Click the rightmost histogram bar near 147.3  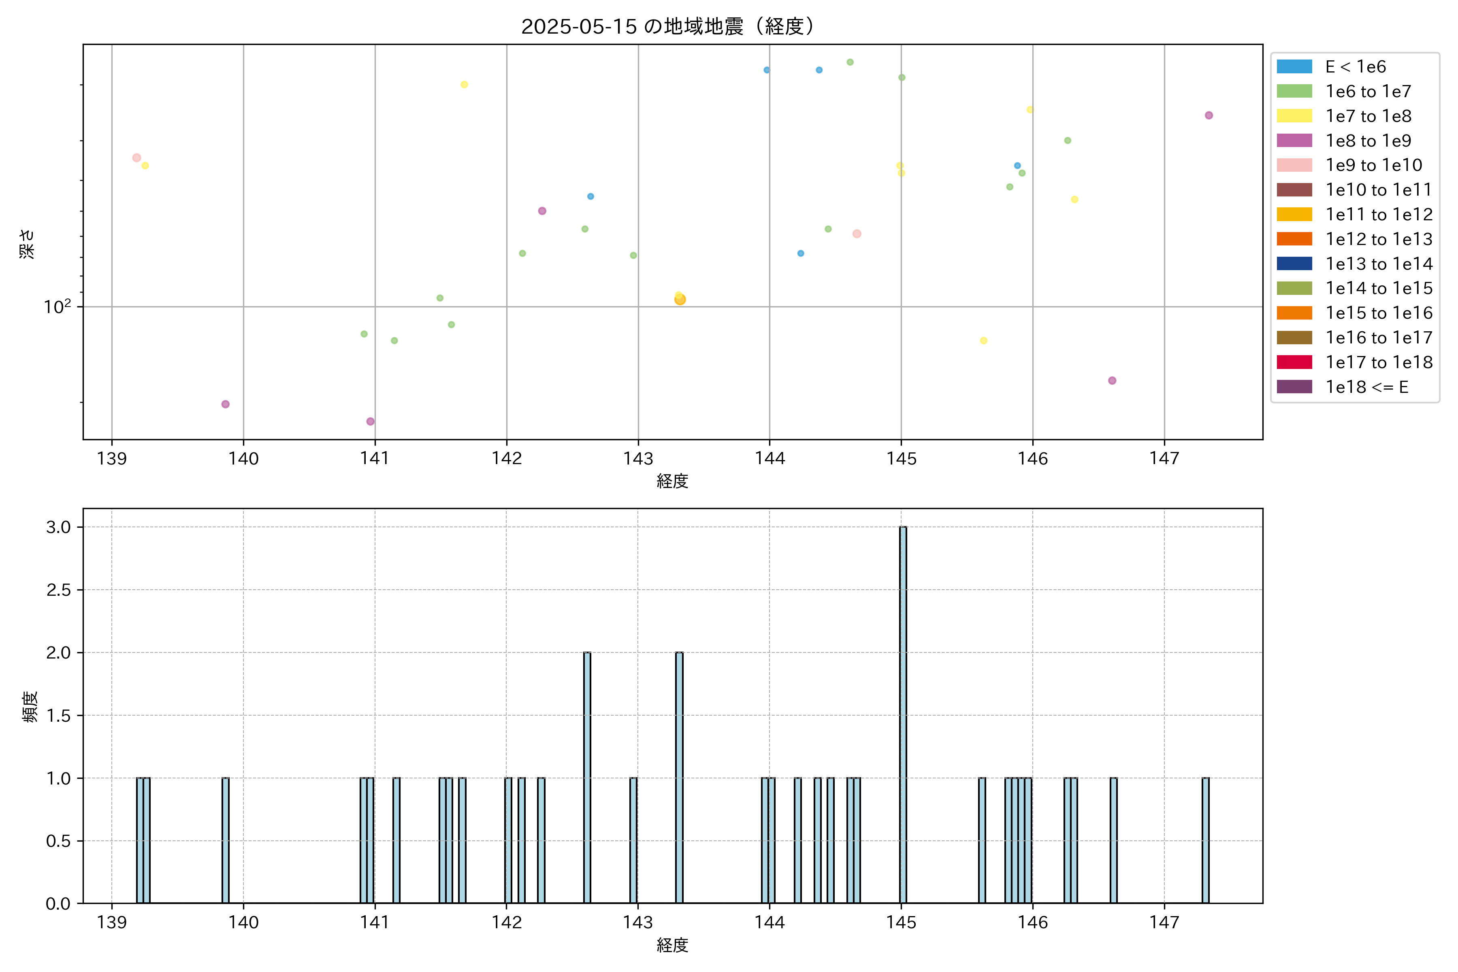coord(1205,840)
